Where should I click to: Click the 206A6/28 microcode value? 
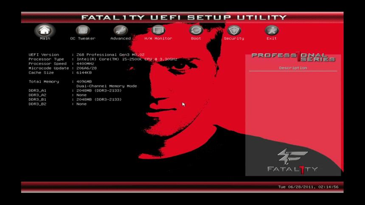[87, 68]
